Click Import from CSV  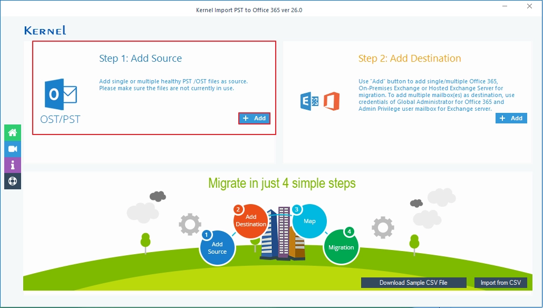[501, 283]
